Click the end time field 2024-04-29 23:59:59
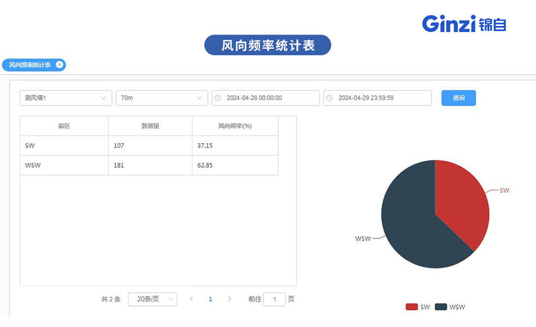 (377, 98)
